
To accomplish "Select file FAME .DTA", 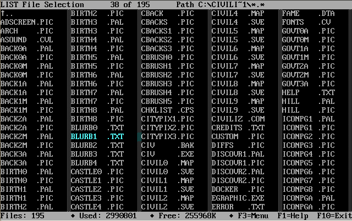I will [308, 13].
